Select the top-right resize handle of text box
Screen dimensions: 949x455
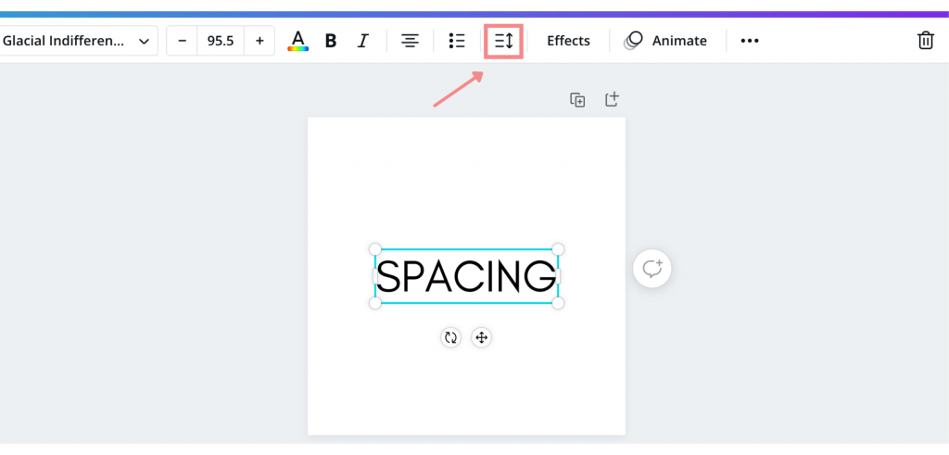coord(558,249)
